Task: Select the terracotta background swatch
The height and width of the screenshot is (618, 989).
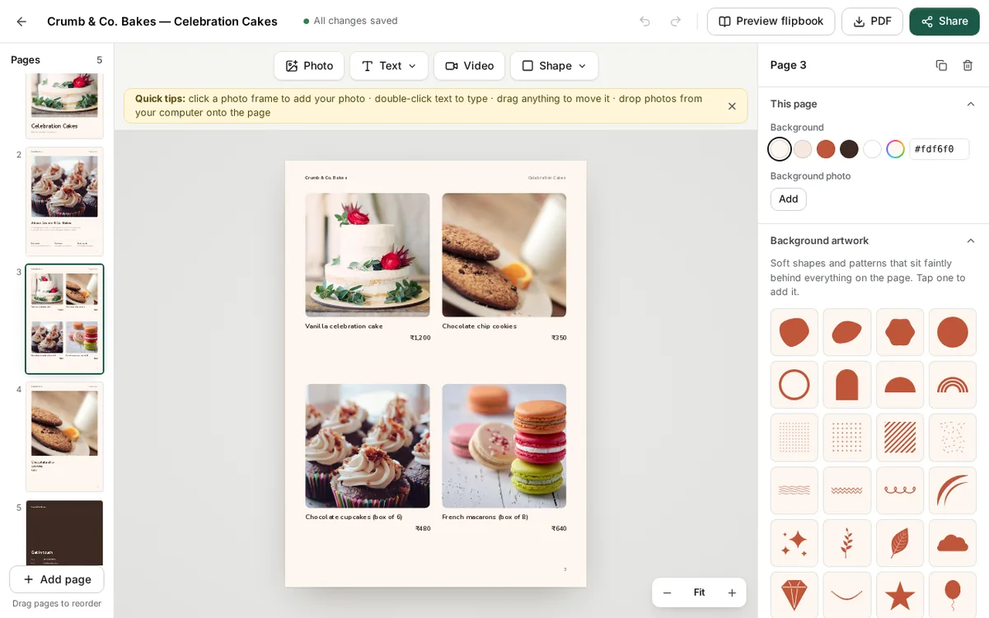Action: 826,149
